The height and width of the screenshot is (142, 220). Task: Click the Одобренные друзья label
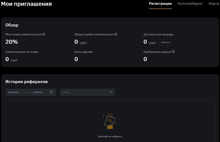coord(157,52)
